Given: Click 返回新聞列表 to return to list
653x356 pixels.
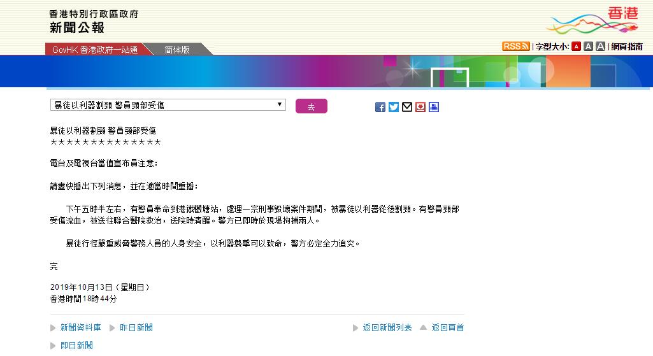Looking at the screenshot, I should (x=387, y=327).
